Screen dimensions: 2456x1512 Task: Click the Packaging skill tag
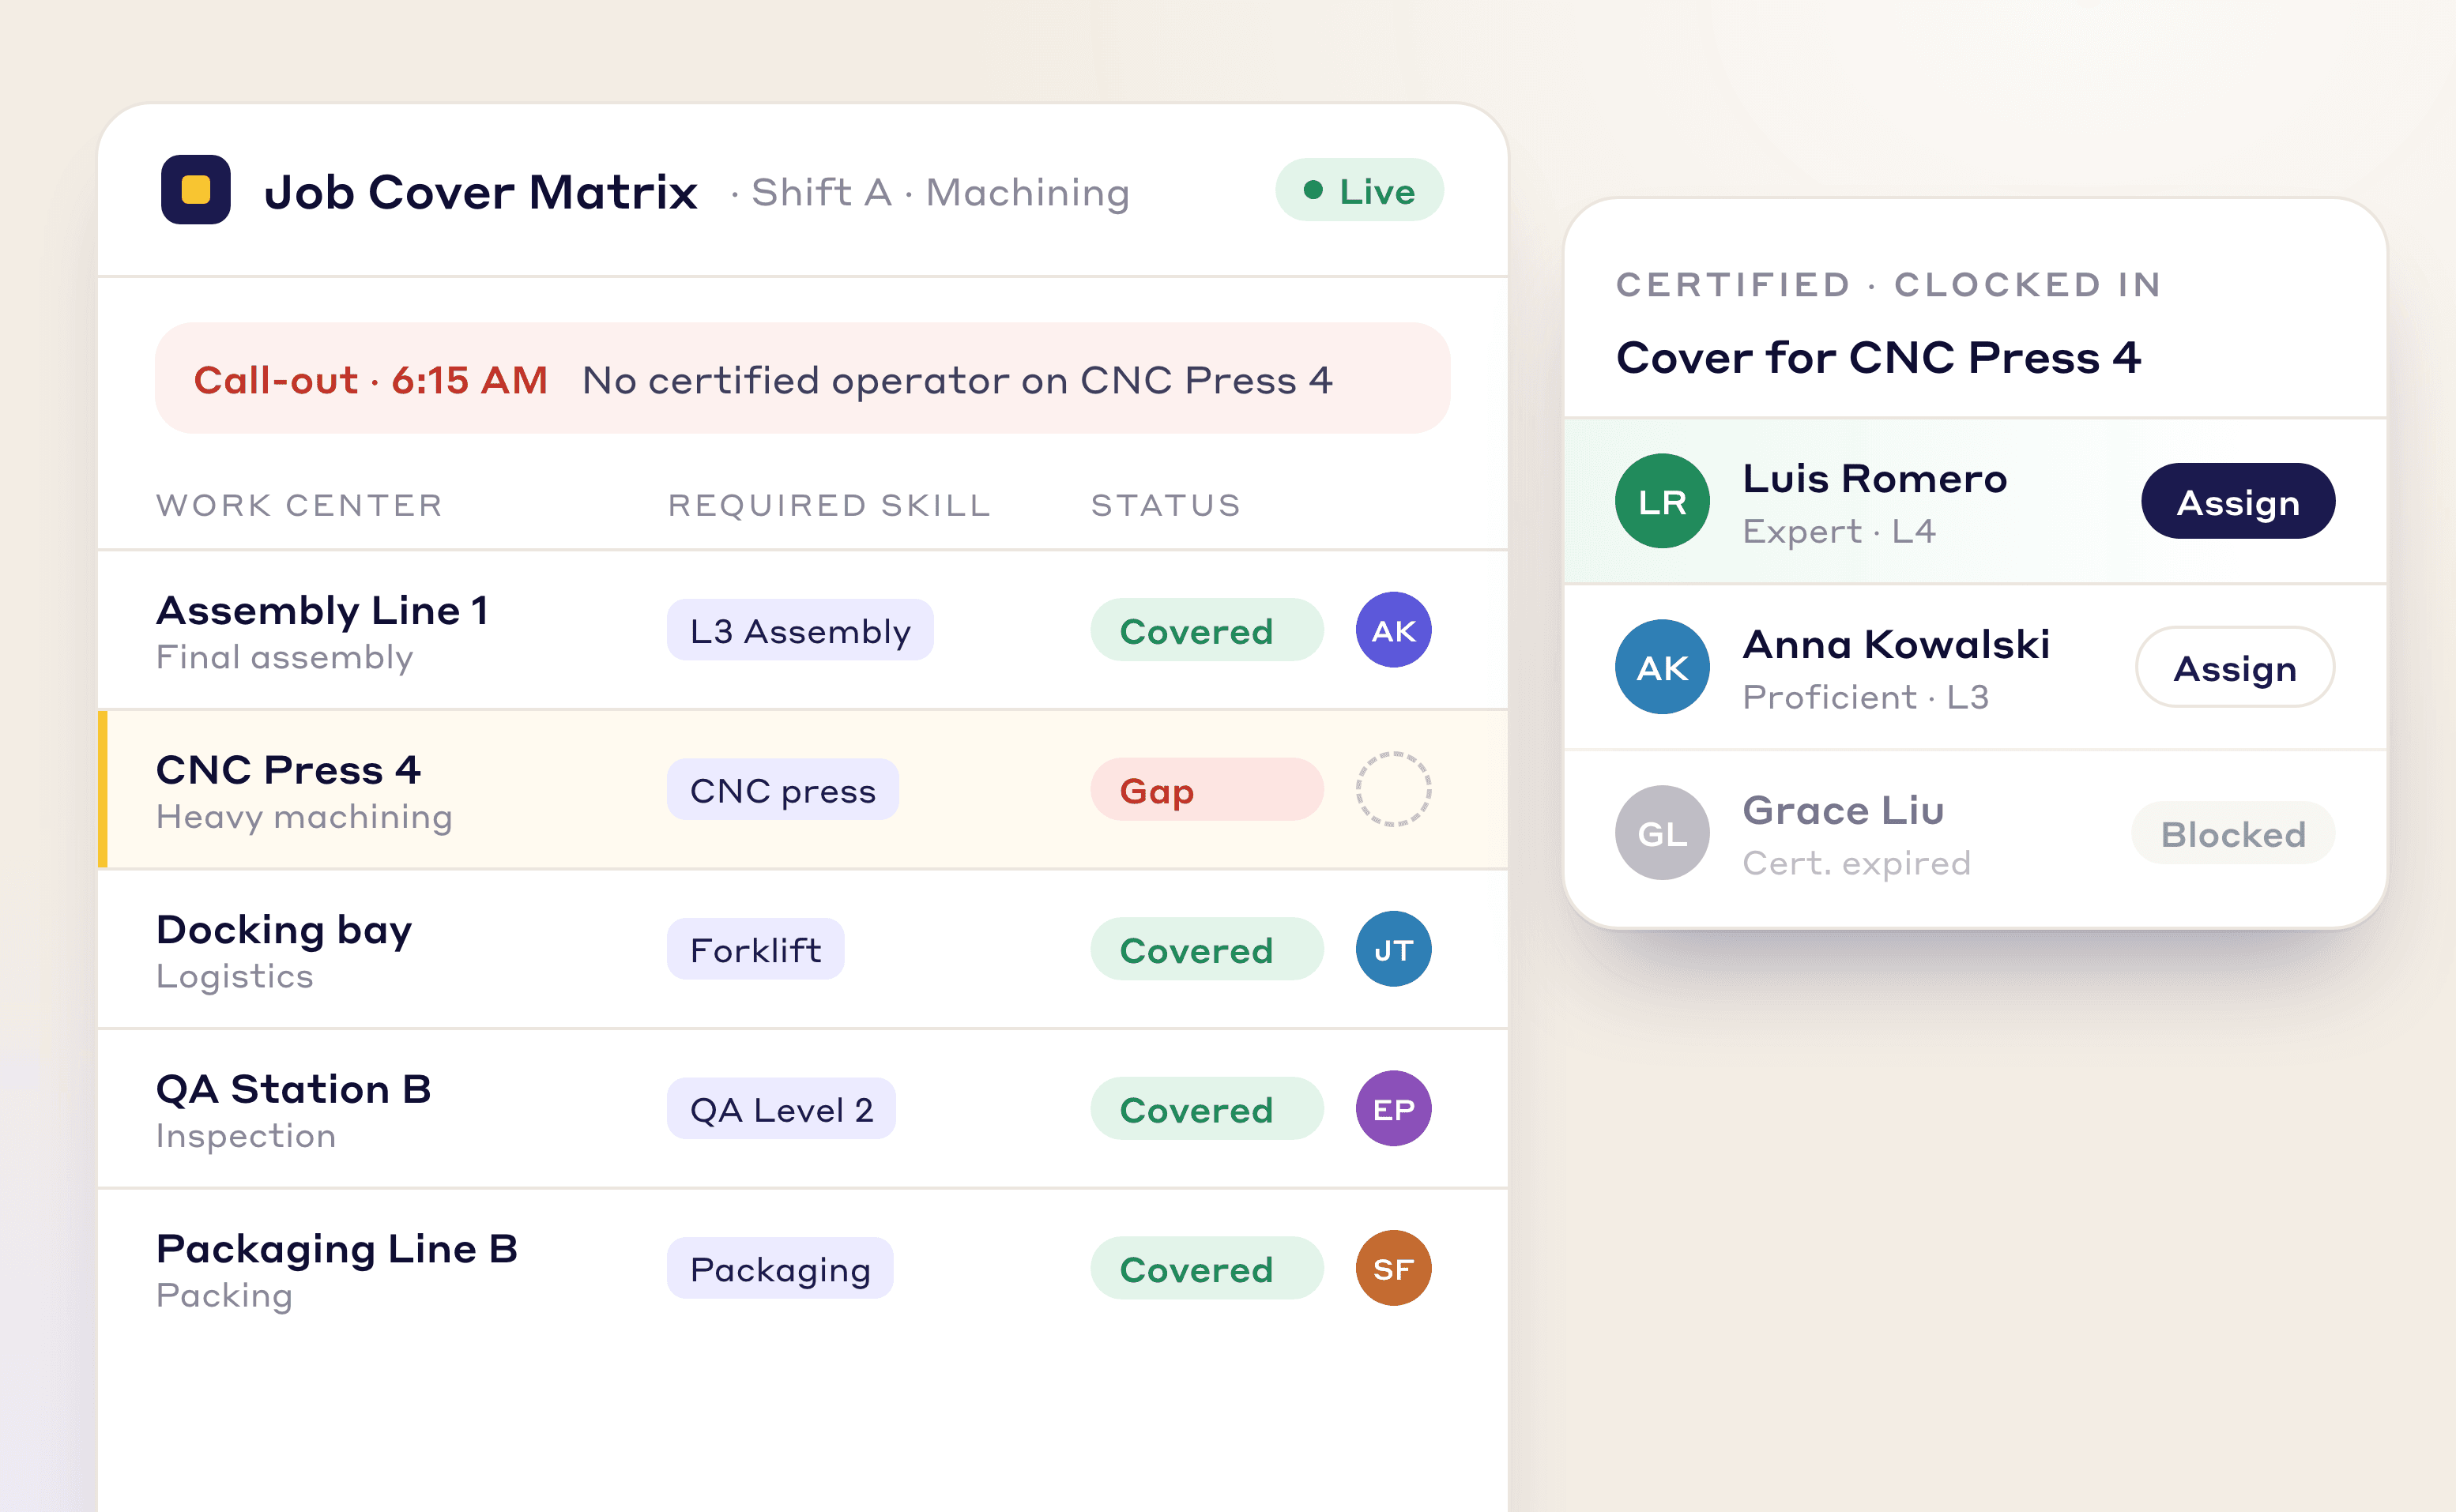pyautogui.click(x=780, y=1268)
